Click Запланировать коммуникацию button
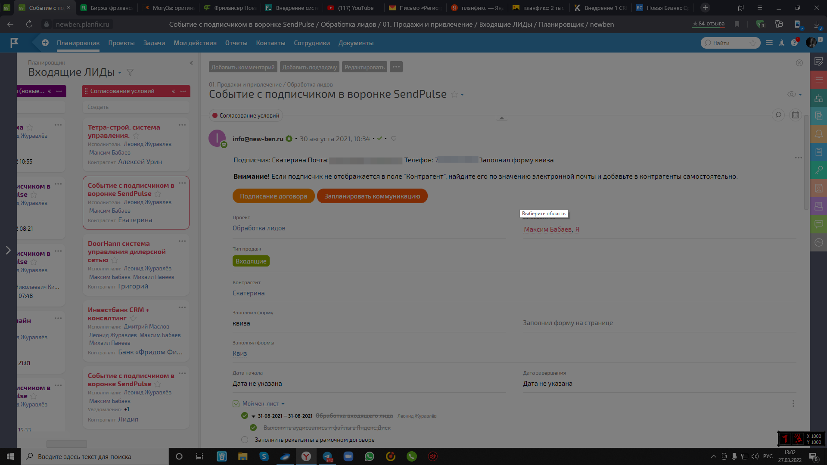 pos(372,196)
